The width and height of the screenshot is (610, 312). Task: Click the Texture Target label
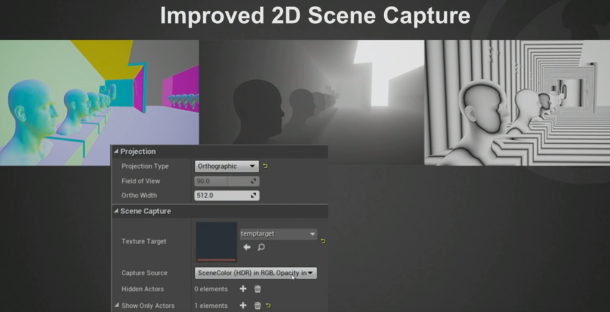coord(144,241)
